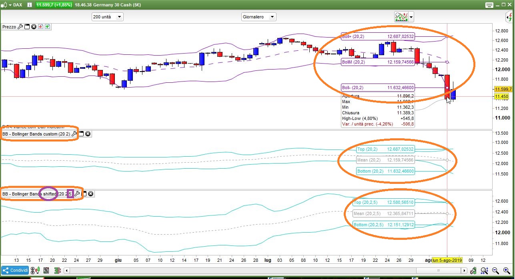This screenshot has height=279, width=515.
Task: Click the Condividi share button
Action: tap(15, 270)
